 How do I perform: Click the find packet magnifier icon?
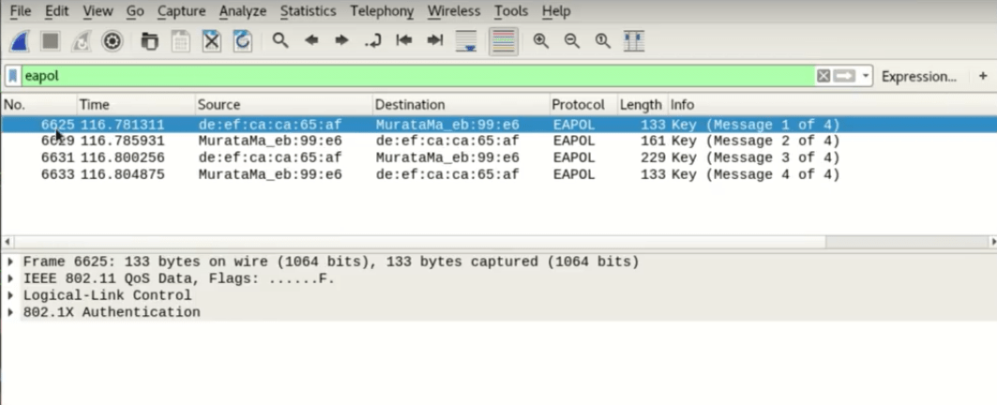pos(279,40)
